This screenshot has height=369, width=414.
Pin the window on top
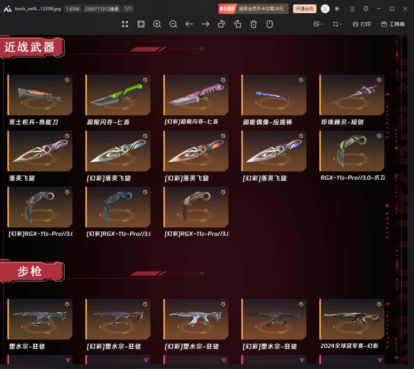(366, 9)
